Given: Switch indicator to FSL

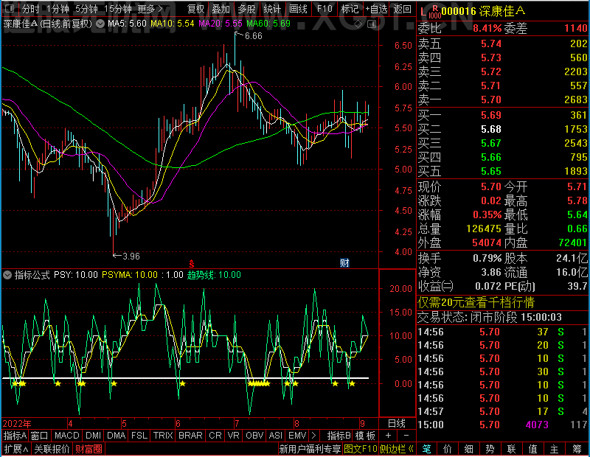Looking at the screenshot, I should (x=139, y=436).
